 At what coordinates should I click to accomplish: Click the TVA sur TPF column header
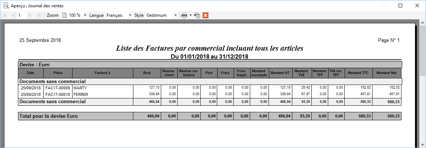[x=336, y=73]
